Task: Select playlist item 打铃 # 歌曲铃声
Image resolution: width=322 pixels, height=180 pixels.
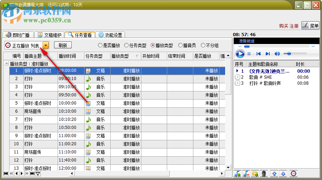Action: [277, 83]
